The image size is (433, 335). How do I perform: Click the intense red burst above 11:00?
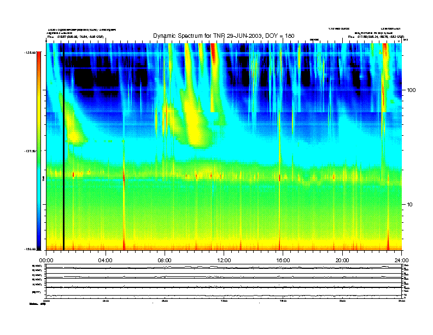tap(213, 54)
